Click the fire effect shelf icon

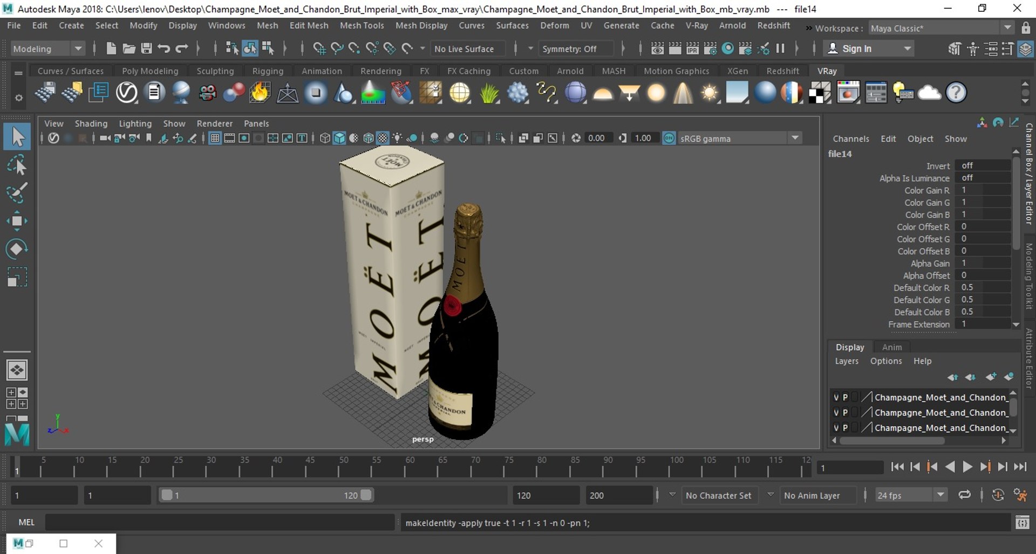pos(260,93)
